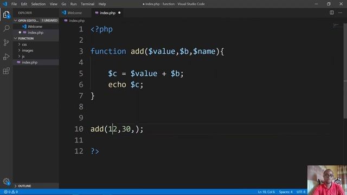The image size is (347, 195).
Task: Select index.php in Open Editors list
Action: click(36, 32)
